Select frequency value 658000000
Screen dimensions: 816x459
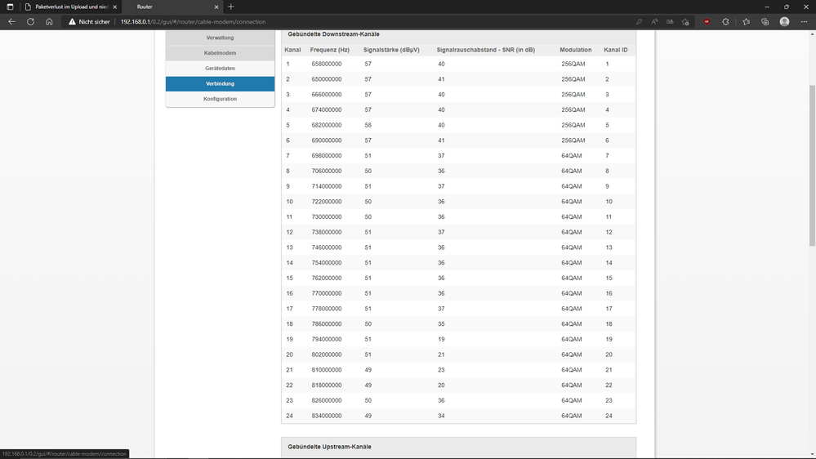pyautogui.click(x=327, y=64)
